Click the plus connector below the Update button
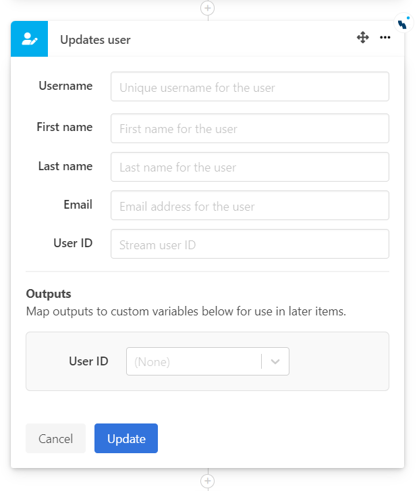 click(x=208, y=481)
